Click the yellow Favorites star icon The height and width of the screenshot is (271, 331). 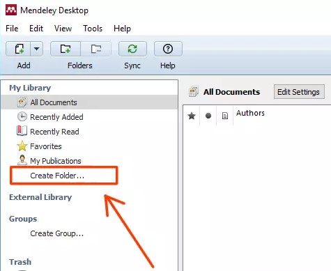(22, 146)
